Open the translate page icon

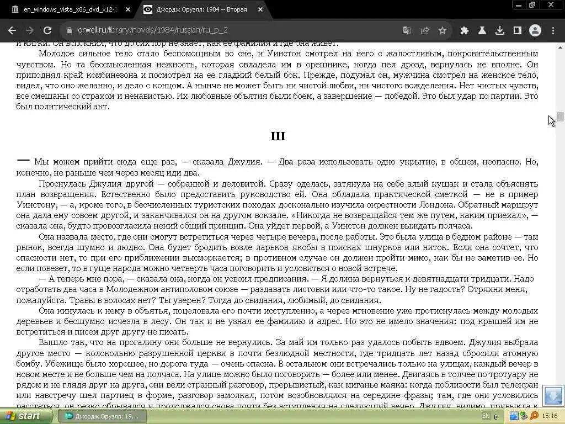[407, 31]
